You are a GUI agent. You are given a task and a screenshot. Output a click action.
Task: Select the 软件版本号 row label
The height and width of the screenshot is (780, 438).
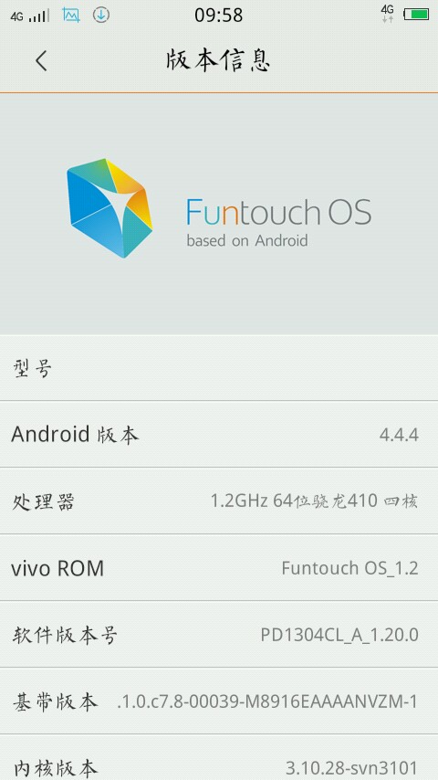click(x=65, y=635)
